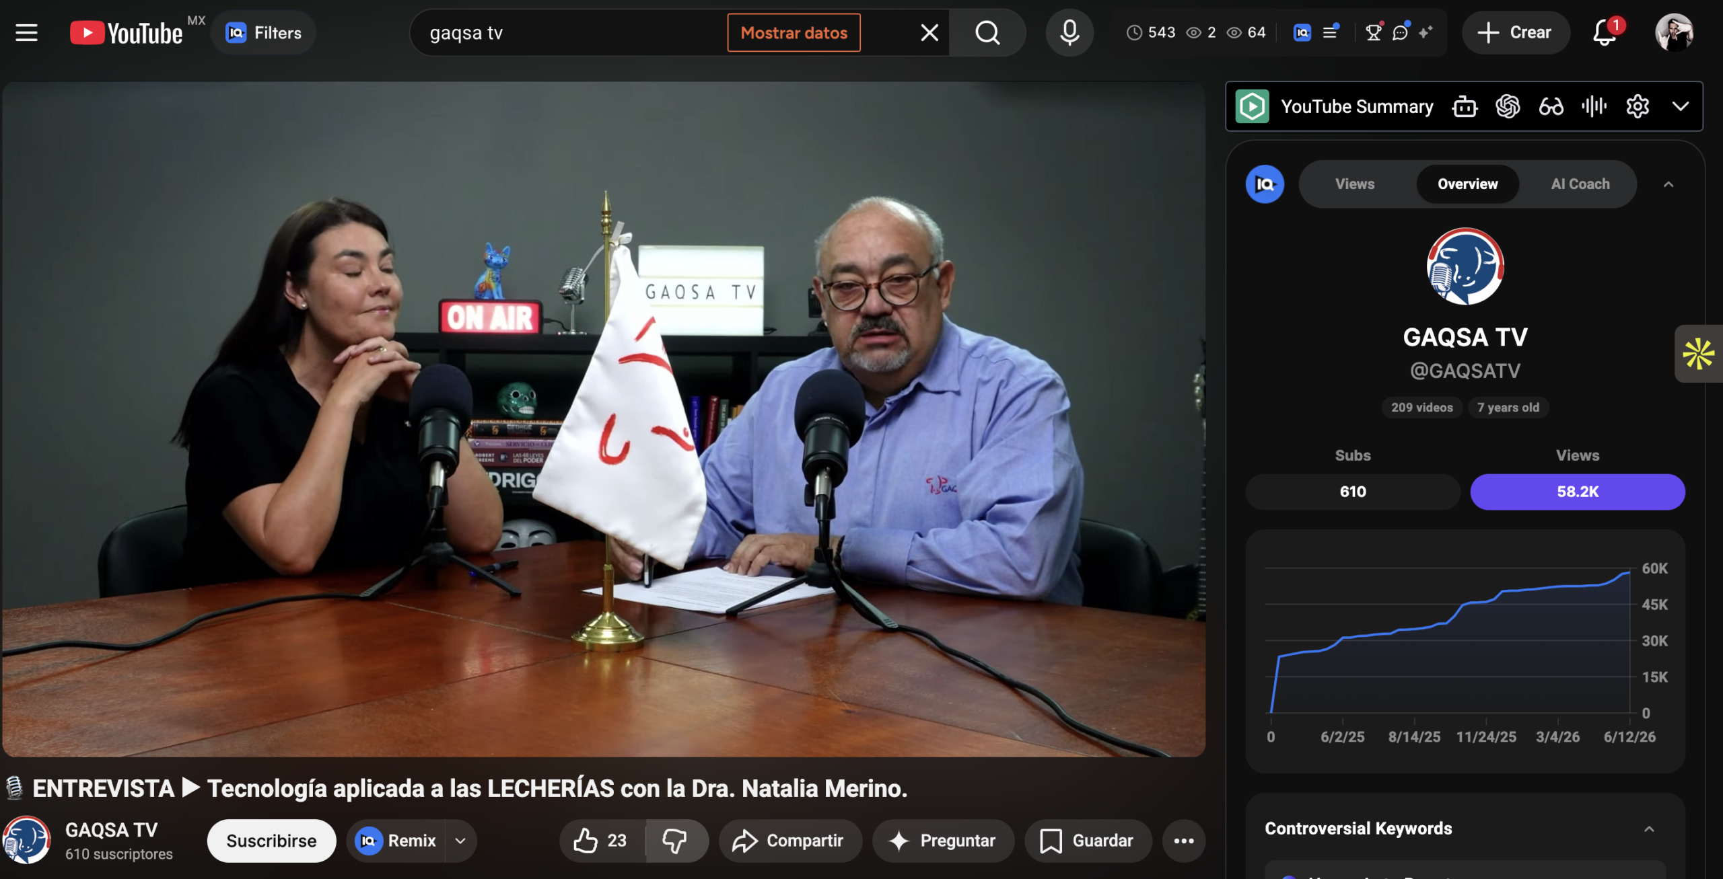Open the notifications bell
The image size is (1723, 879).
[x=1606, y=32]
